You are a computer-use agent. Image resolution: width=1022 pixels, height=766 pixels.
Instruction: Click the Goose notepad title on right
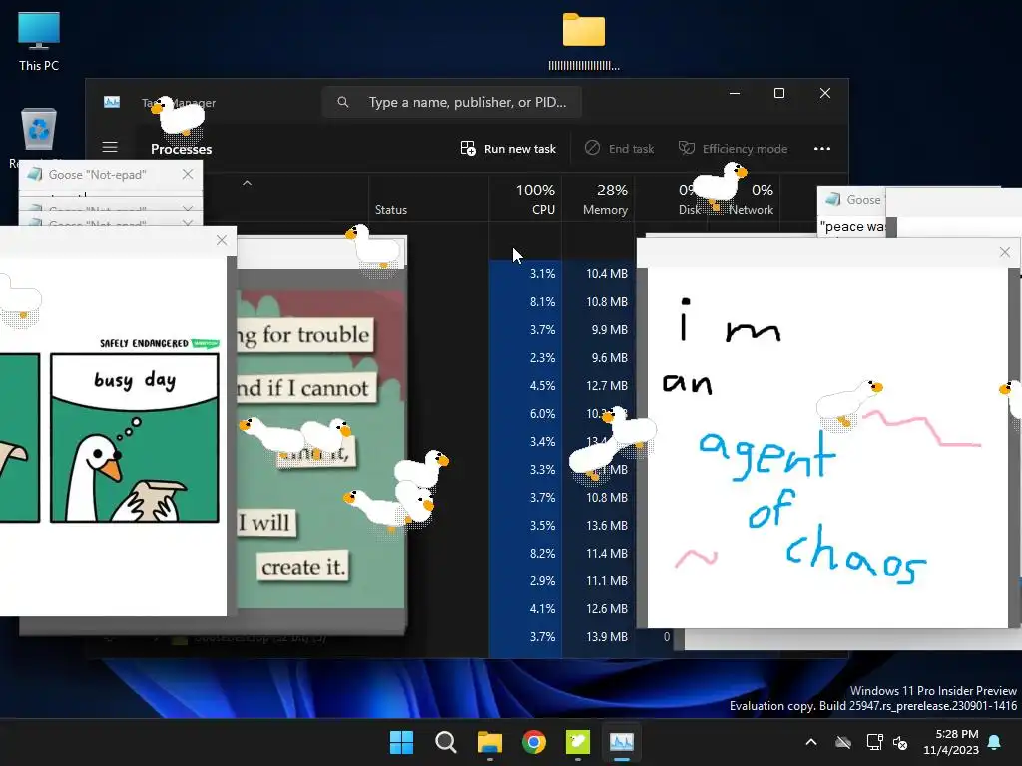tap(863, 200)
